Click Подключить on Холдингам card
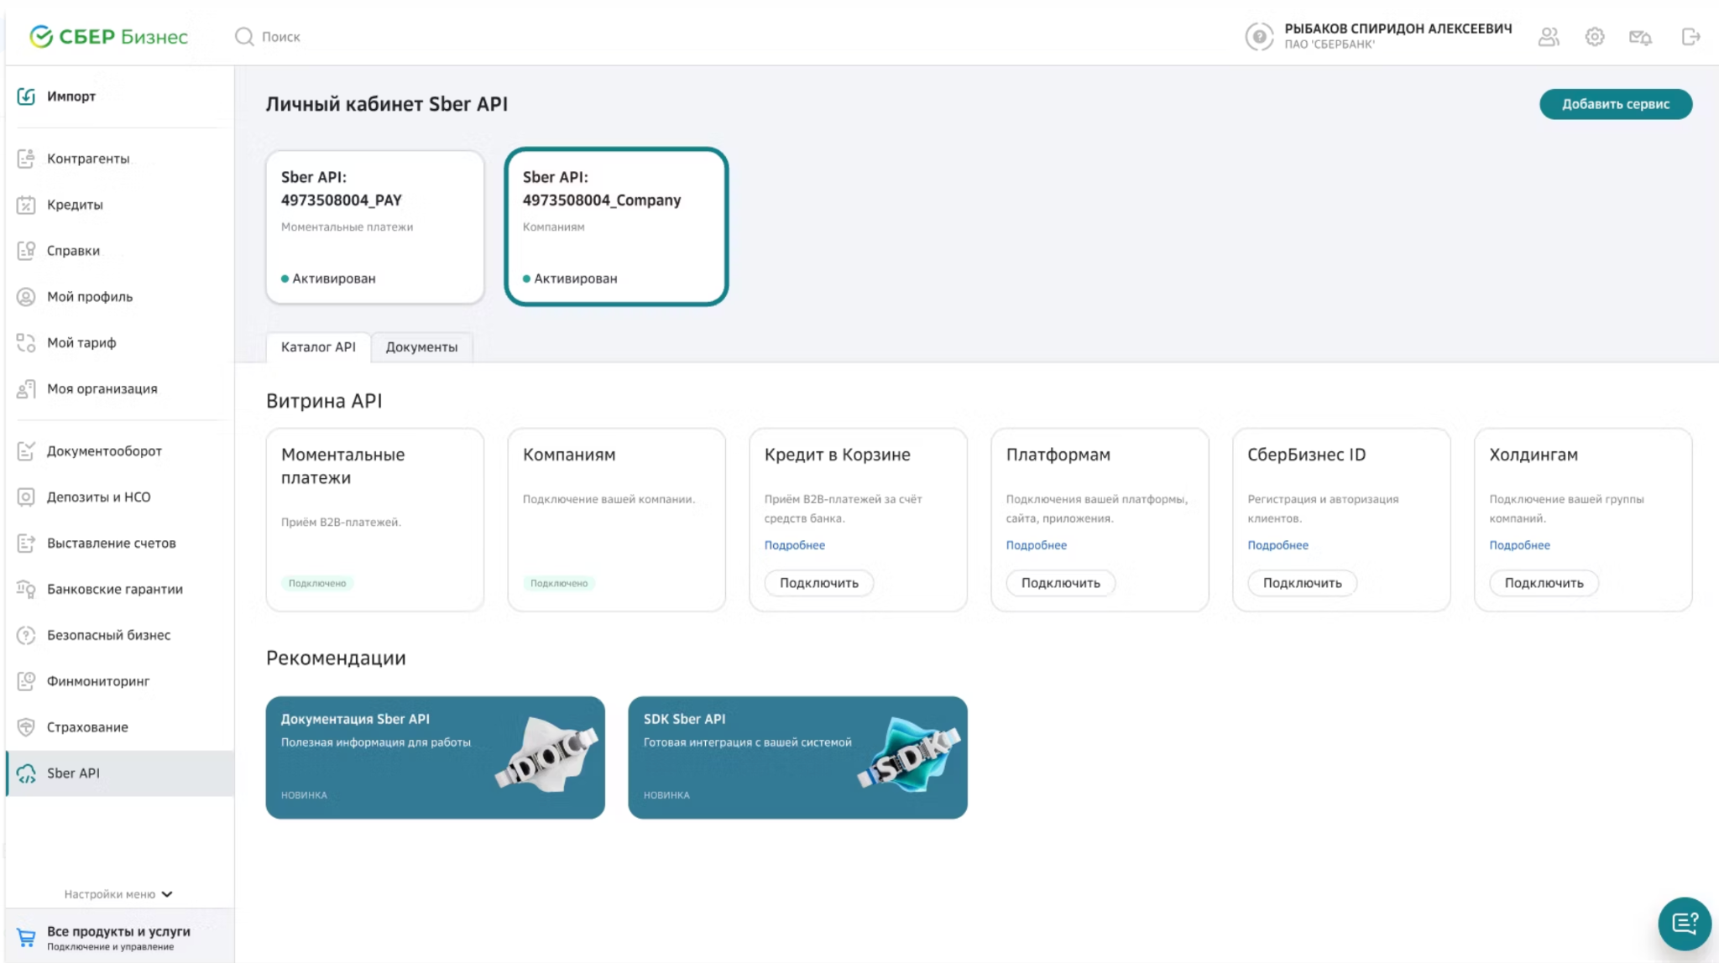Viewport: 1719px width, 963px height. click(1544, 583)
